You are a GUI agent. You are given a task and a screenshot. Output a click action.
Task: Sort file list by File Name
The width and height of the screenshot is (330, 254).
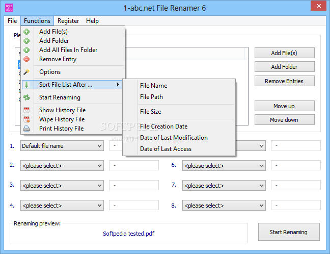pyautogui.click(x=179, y=86)
